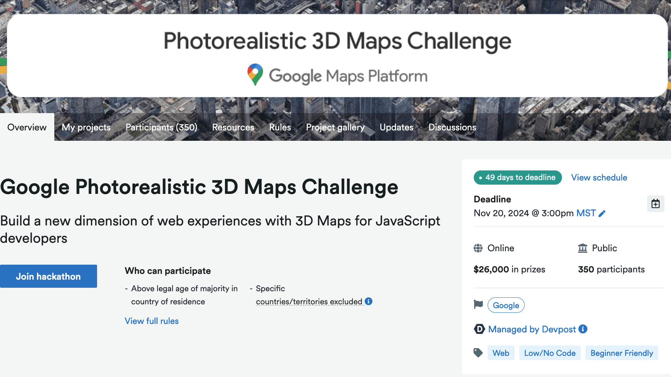Screen dimensions: 671x377
Task: Select the Low/No Code tag
Action: (x=550, y=353)
